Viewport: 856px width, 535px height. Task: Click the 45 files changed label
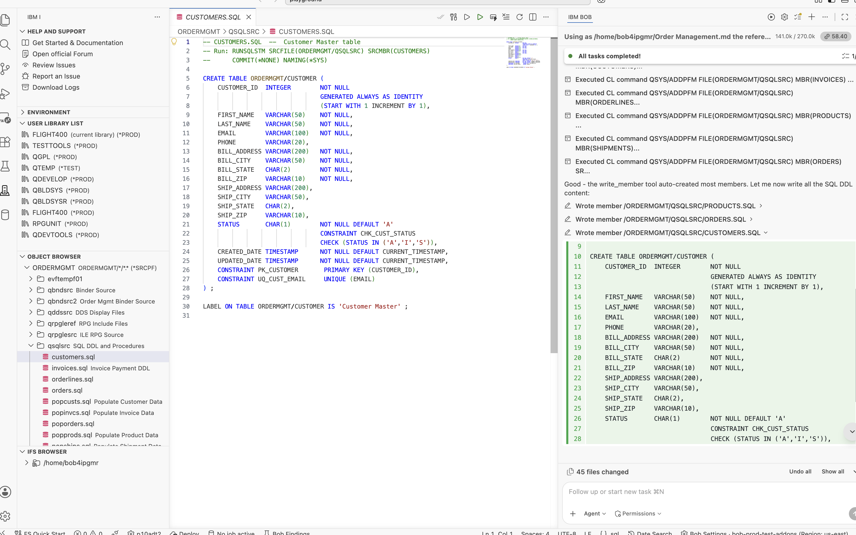602,472
